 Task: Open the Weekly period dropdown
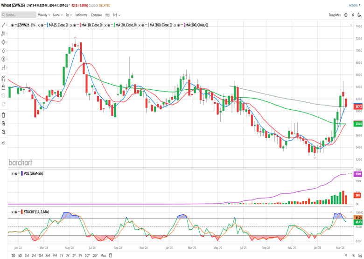coord(44,15)
